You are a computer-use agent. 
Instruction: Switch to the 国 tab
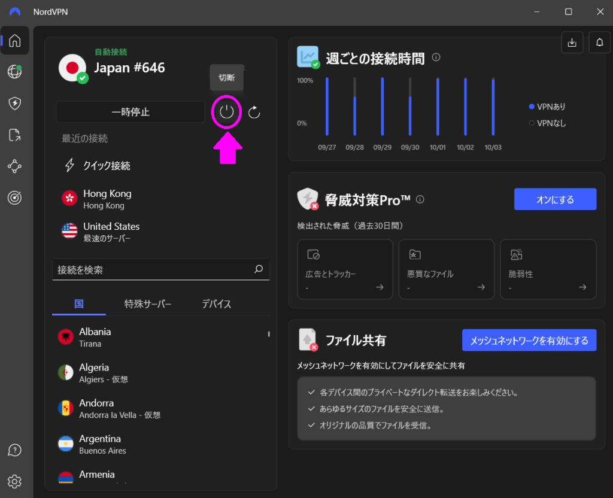pos(79,304)
